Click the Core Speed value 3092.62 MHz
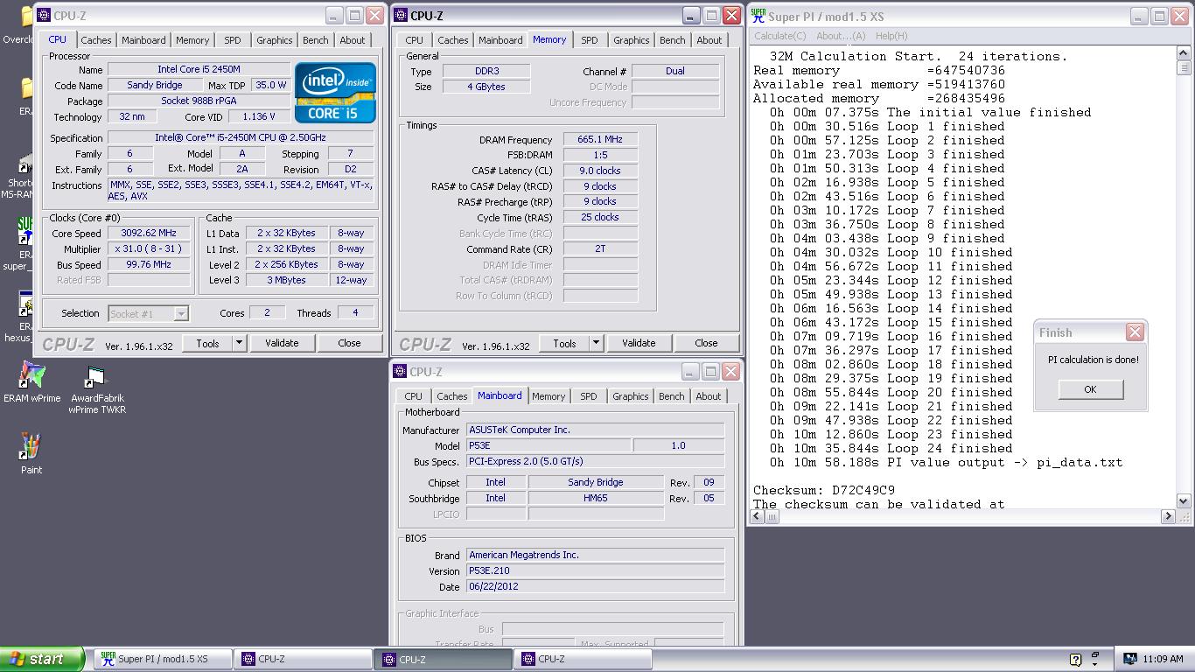Image resolution: width=1195 pixels, height=672 pixels. coord(149,234)
